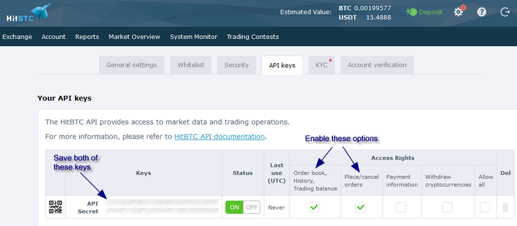Viewport: 517px width, 226px height.
Task: Open System Monitor page
Action: (194, 36)
